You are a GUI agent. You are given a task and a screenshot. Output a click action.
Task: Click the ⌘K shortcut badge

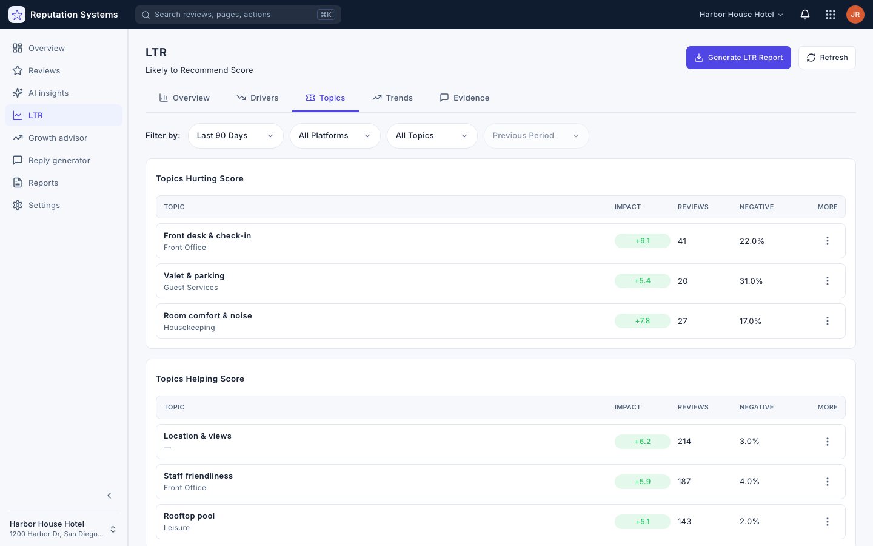click(x=326, y=15)
